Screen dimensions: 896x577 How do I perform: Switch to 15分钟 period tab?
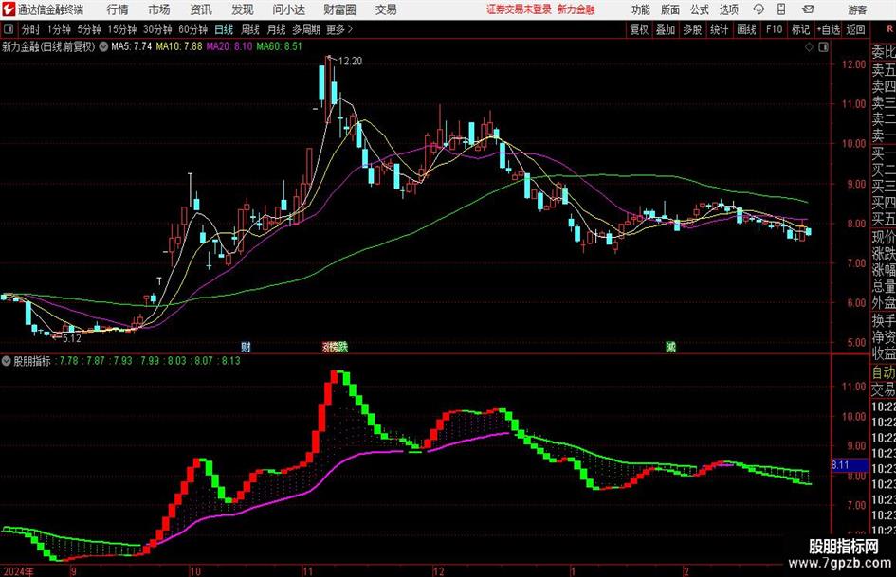[122, 29]
